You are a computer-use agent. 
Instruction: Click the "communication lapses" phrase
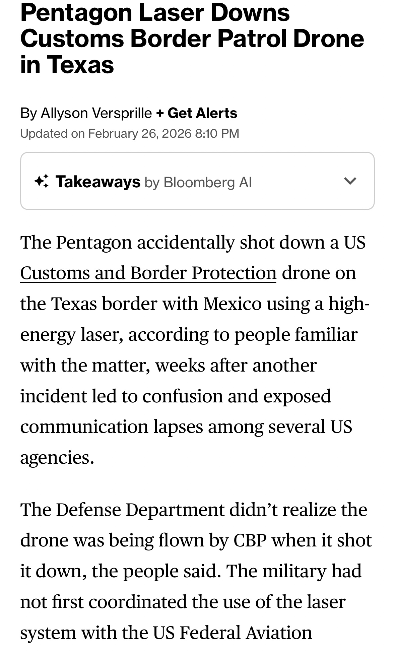pyautogui.click(x=111, y=427)
